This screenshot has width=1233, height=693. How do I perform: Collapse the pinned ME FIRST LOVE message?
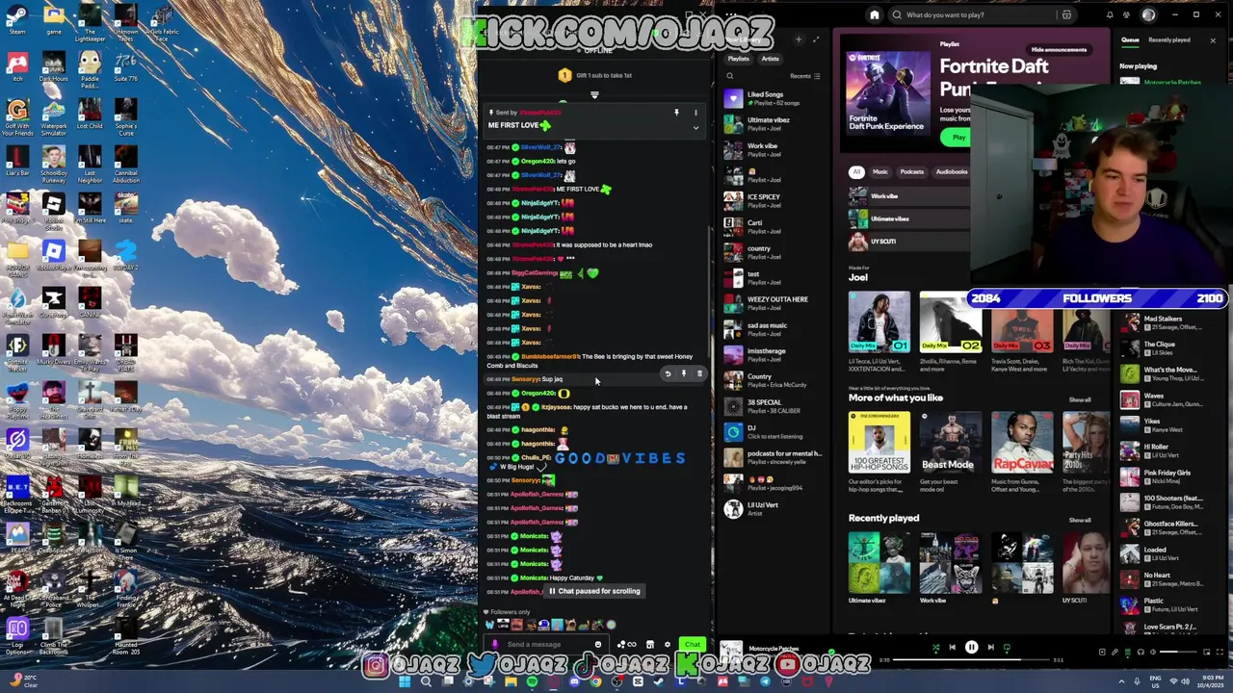(x=695, y=128)
